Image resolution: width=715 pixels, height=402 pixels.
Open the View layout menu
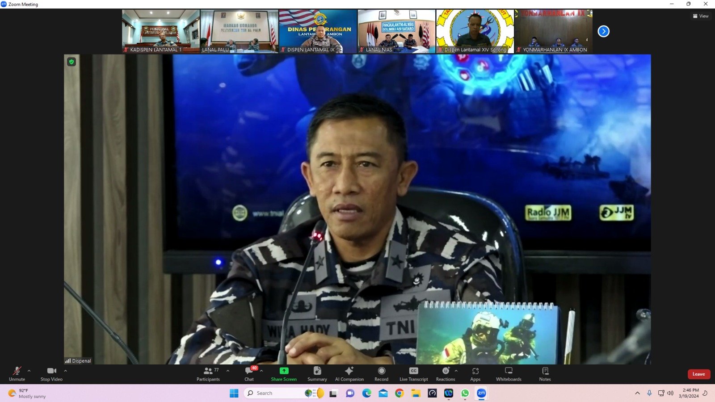tap(701, 16)
